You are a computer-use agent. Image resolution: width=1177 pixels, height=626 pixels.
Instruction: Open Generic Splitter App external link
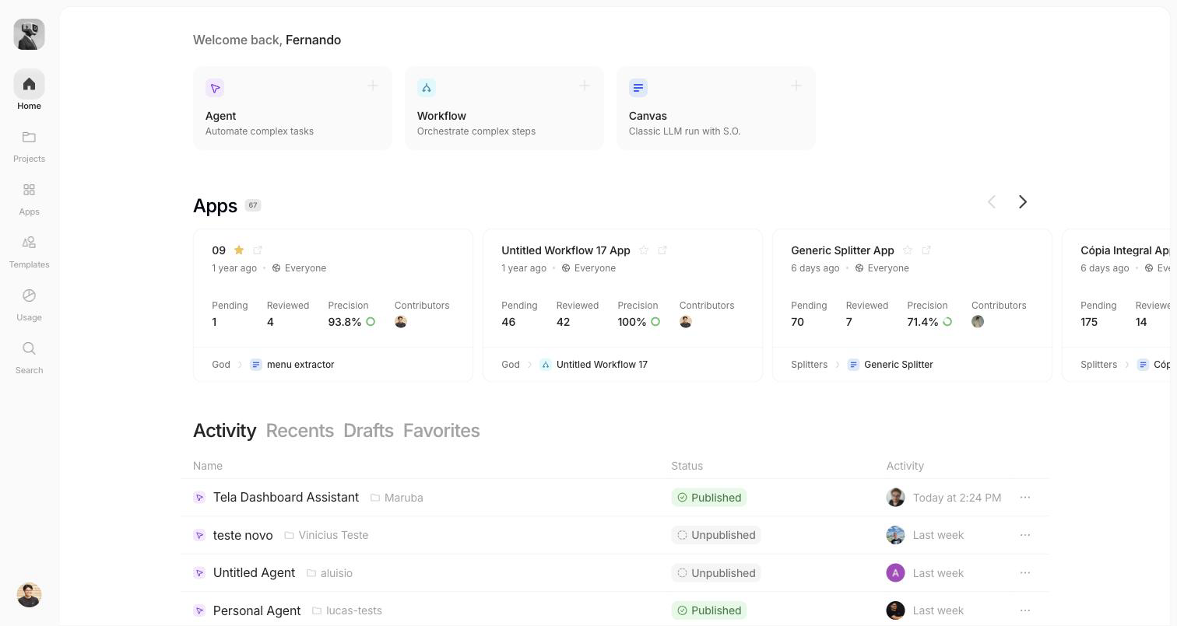coord(926,250)
